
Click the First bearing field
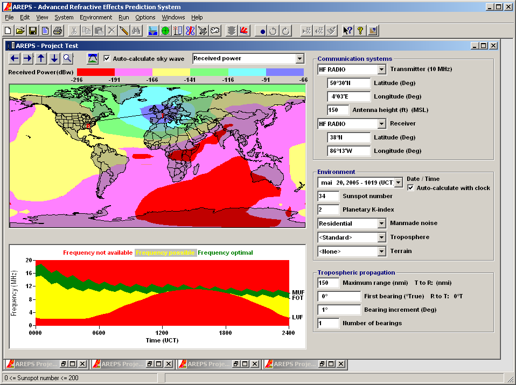coord(339,296)
